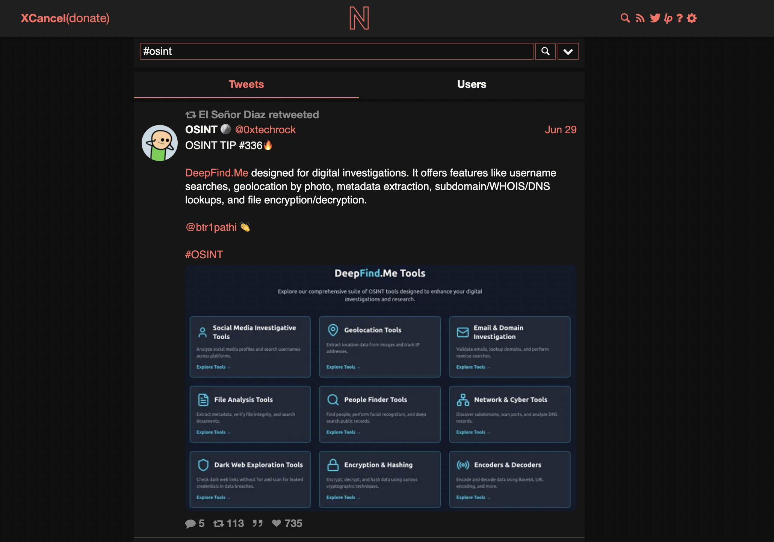Click the Dark Web shield icon
Image resolution: width=774 pixels, height=542 pixels.
click(x=203, y=465)
